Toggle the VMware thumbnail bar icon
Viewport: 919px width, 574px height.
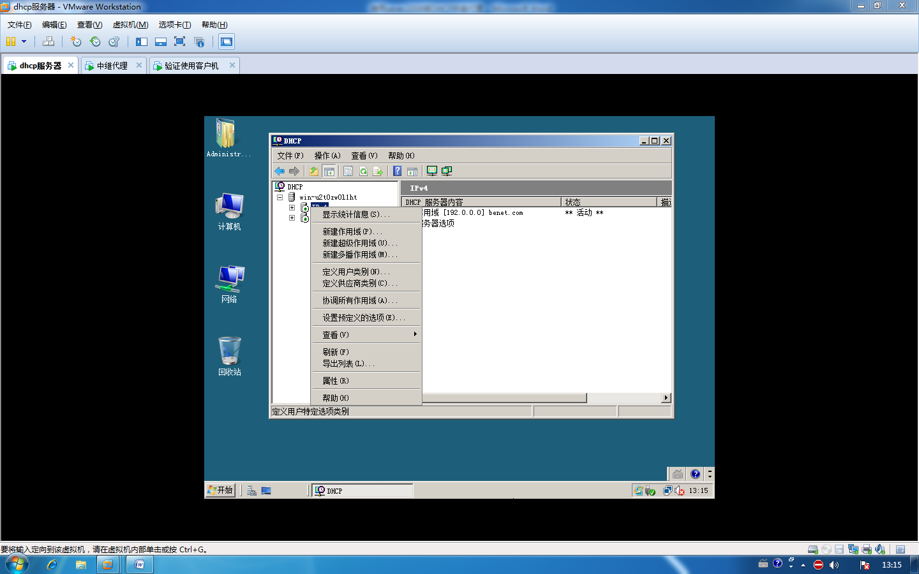[x=161, y=41]
